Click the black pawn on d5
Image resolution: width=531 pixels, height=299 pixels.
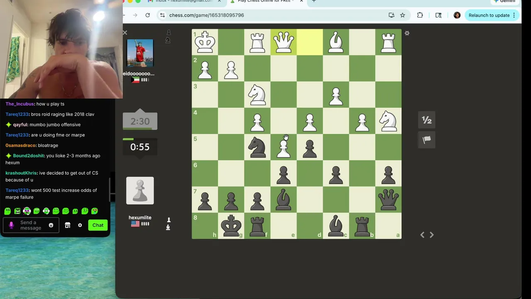point(309,147)
